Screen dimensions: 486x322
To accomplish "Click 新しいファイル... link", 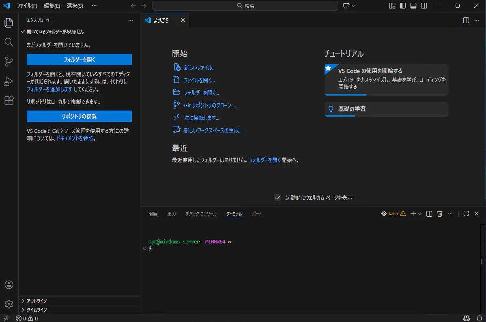I will (200, 68).
